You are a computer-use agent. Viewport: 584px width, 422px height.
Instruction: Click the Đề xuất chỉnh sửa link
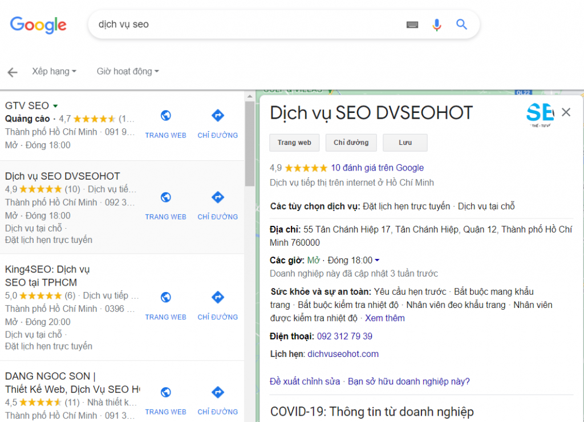305,382
